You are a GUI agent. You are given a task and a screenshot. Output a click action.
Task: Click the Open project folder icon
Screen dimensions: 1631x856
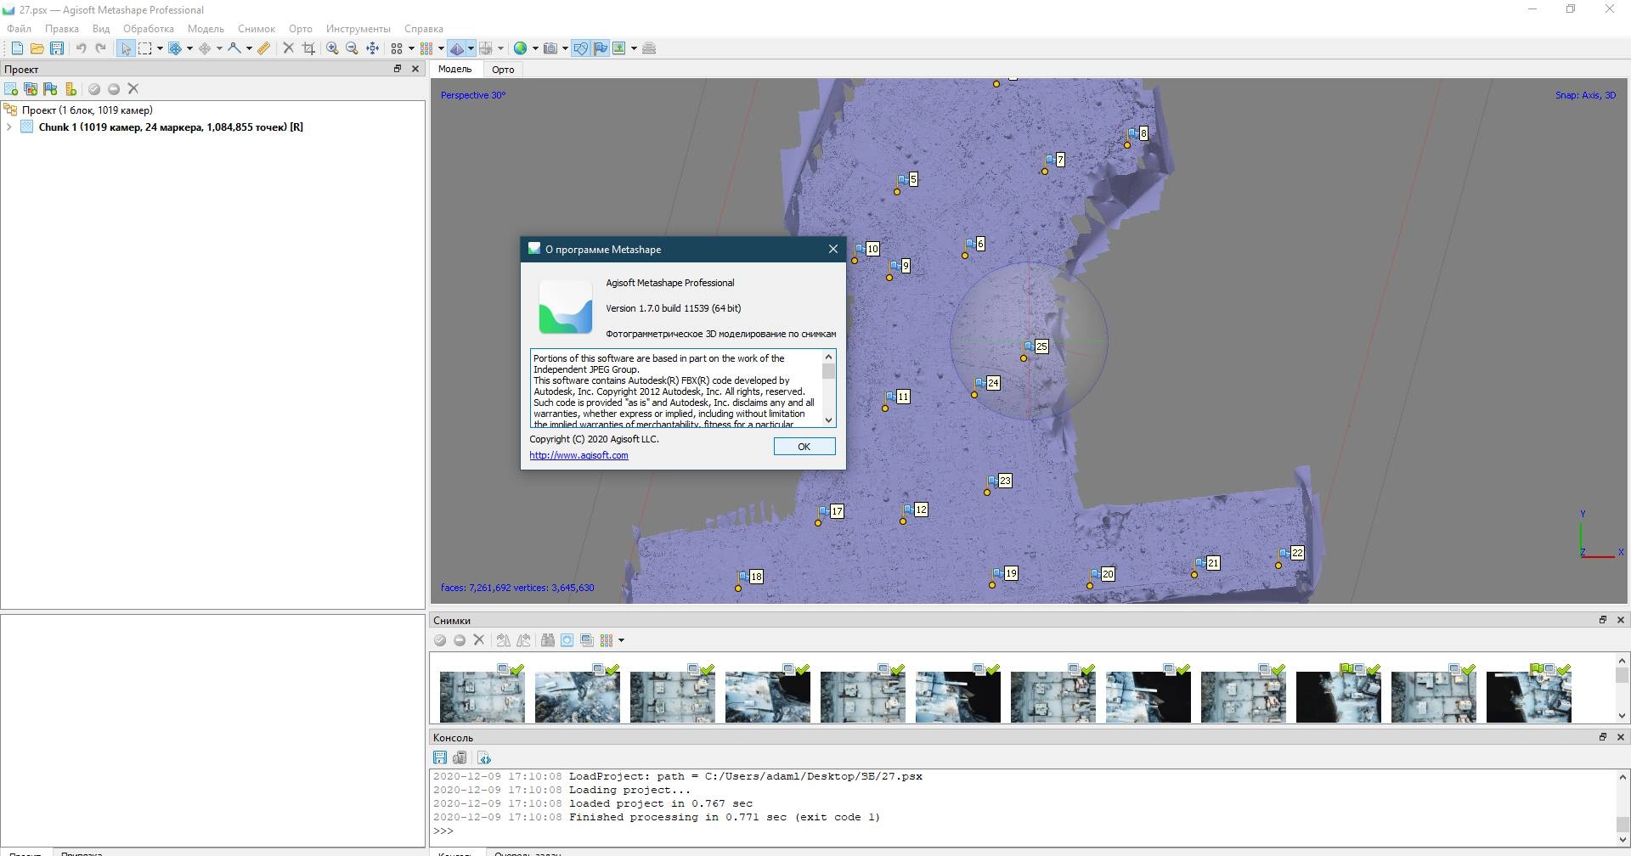37,48
